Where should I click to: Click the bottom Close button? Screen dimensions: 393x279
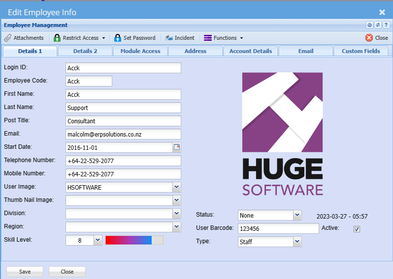67,272
